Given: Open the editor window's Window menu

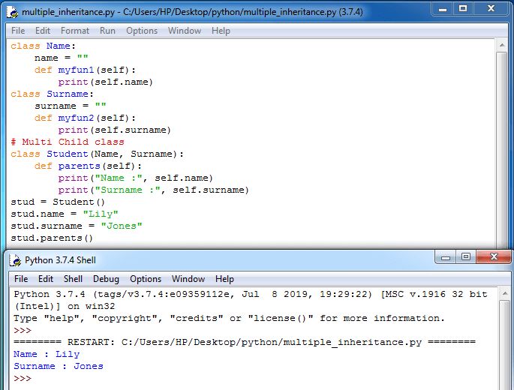Looking at the screenshot, I should tap(185, 31).
